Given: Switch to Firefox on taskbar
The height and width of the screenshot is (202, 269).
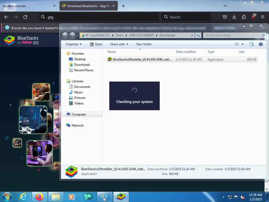Looking at the screenshot, I should click(39, 197).
